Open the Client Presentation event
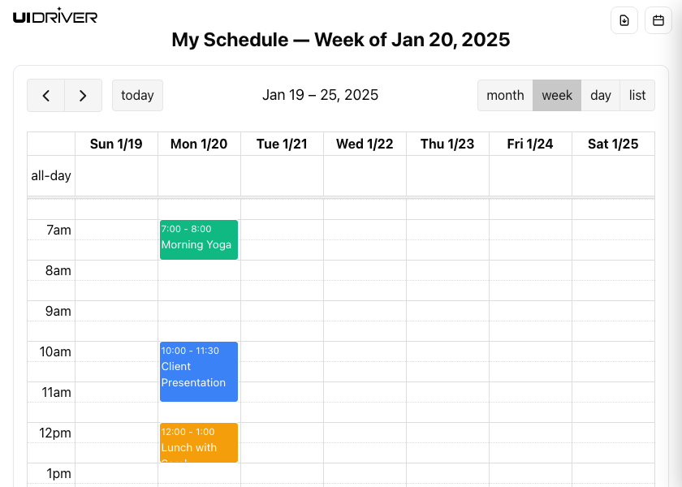The image size is (682, 487). [x=199, y=372]
